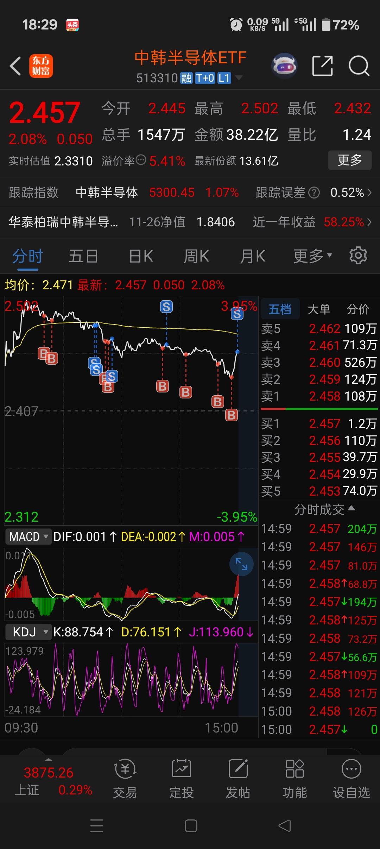
Task: Open search with magnifier icon
Action: [x=359, y=66]
